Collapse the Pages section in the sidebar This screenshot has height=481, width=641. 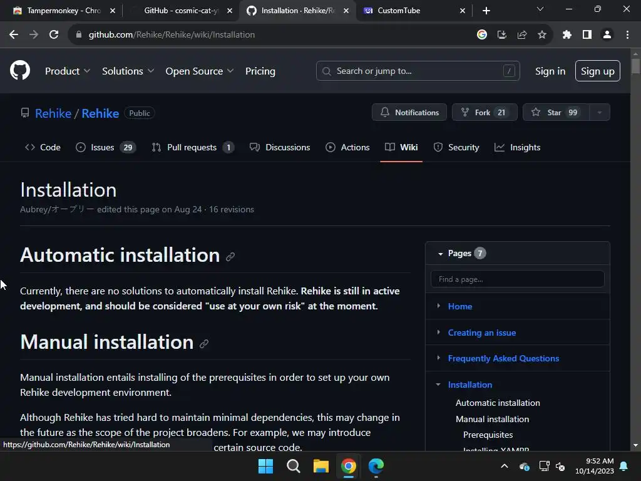(x=440, y=254)
